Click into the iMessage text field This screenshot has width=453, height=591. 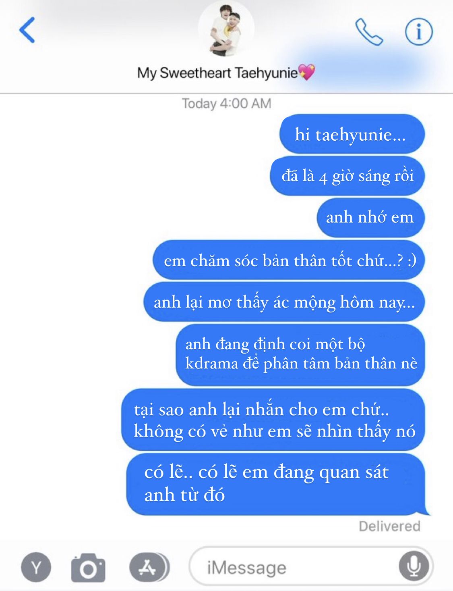click(x=311, y=566)
